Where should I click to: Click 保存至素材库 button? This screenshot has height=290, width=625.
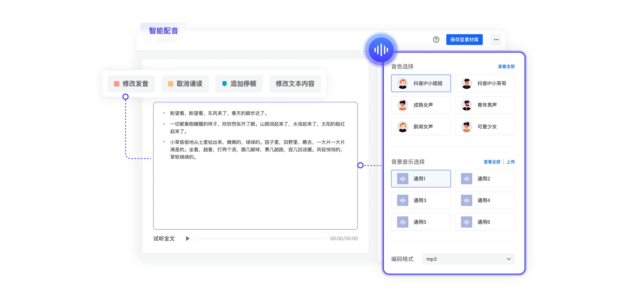click(x=464, y=39)
